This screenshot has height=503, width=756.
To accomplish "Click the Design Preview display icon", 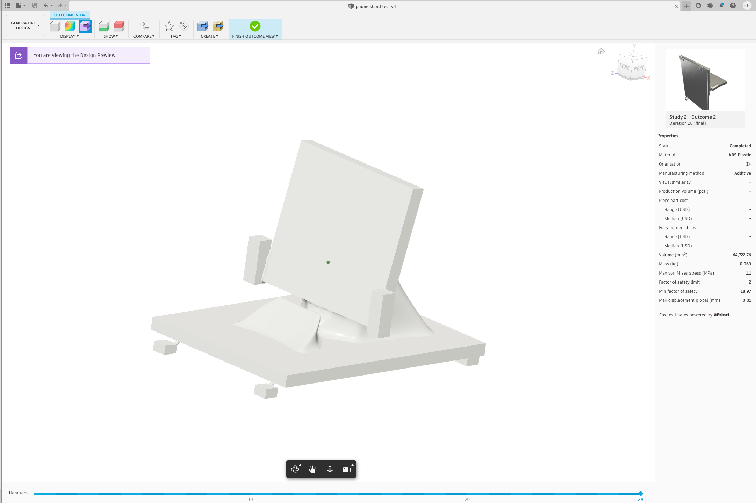I will [85, 26].
